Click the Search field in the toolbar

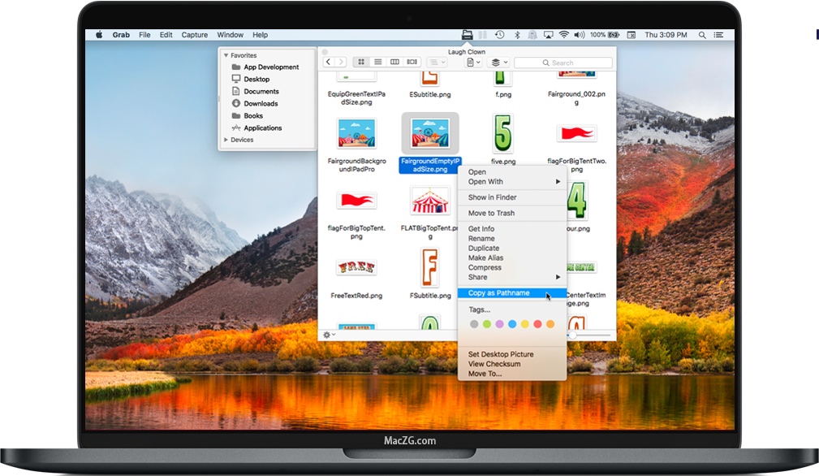coord(564,63)
